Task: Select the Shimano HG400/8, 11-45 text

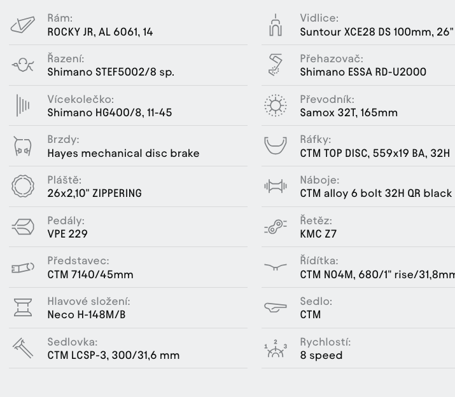Action: (x=109, y=112)
